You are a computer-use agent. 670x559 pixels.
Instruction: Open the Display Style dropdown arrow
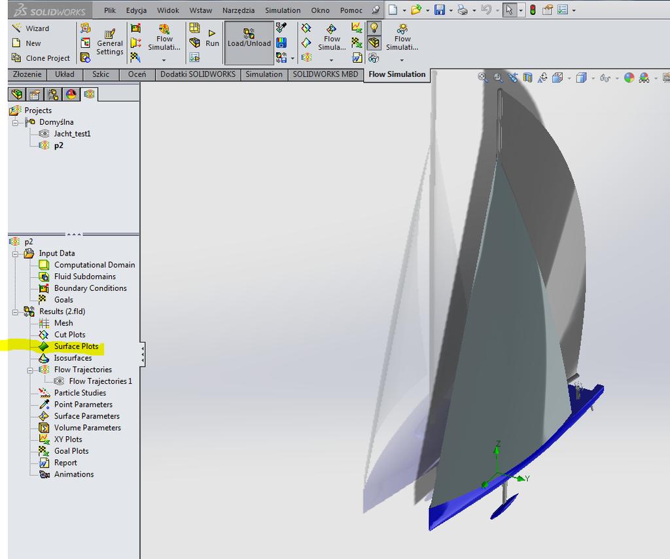(x=593, y=78)
